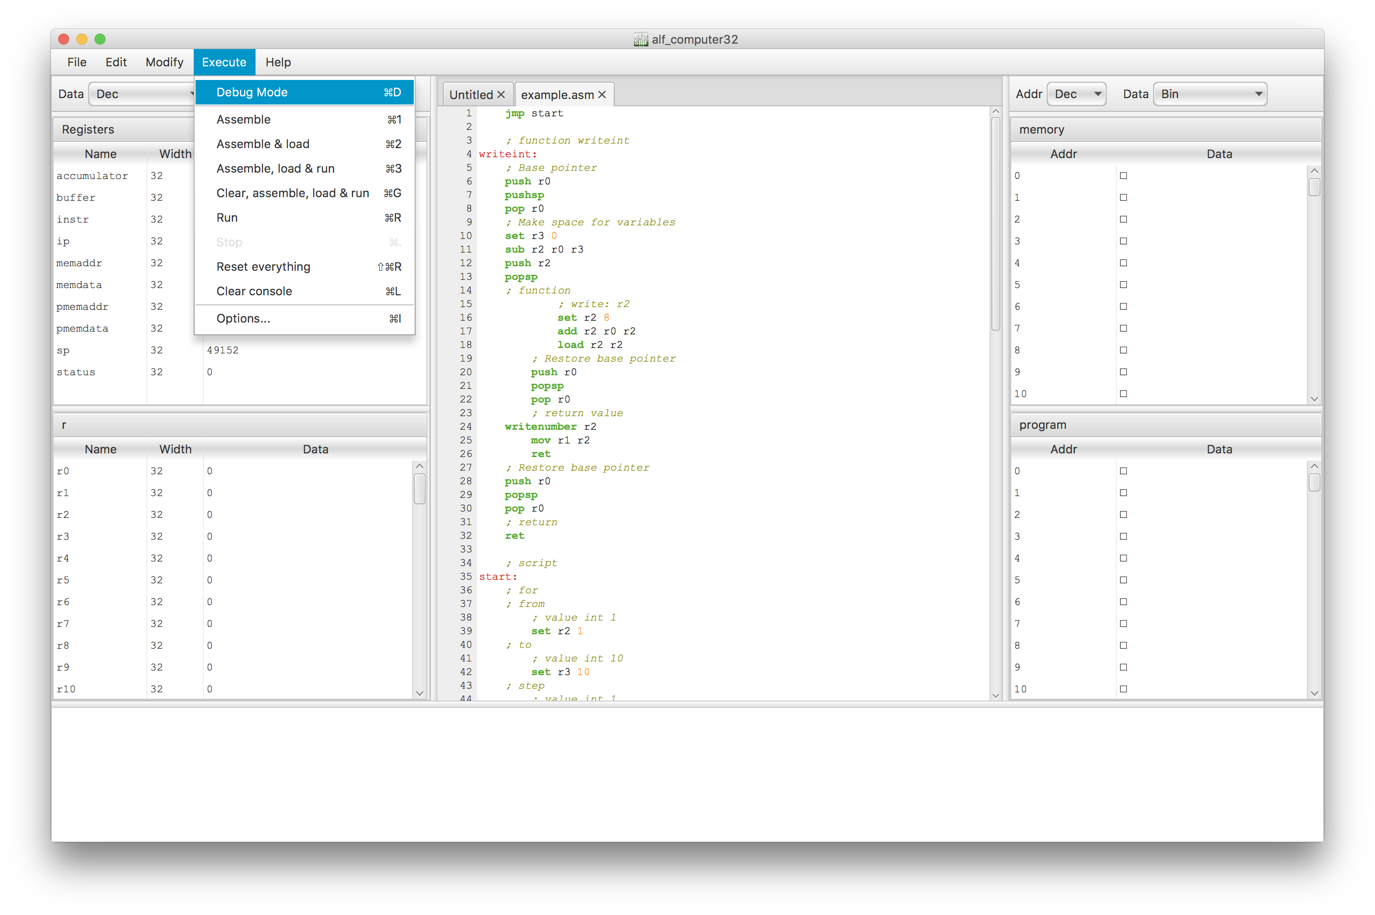Open the Help menu
This screenshot has width=1375, height=915.
(x=278, y=62)
